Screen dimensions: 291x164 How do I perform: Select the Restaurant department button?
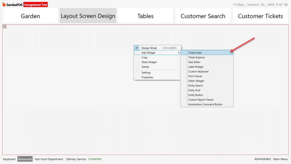pyautogui.click(x=25, y=159)
